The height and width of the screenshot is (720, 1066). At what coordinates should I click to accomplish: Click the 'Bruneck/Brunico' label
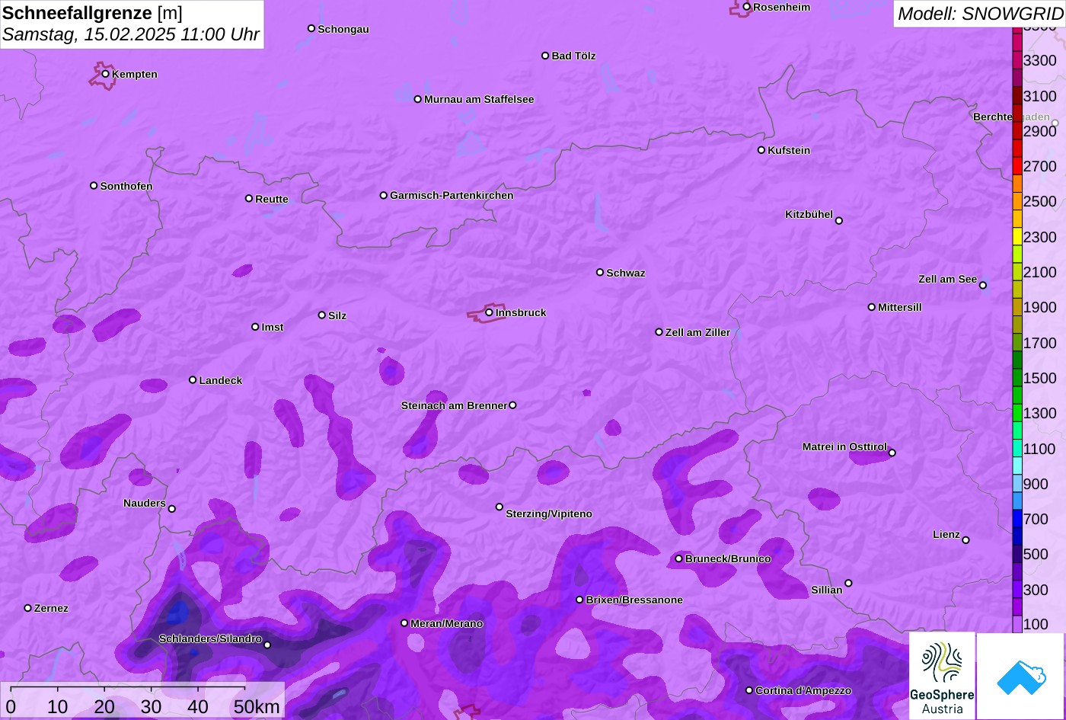[x=728, y=558]
